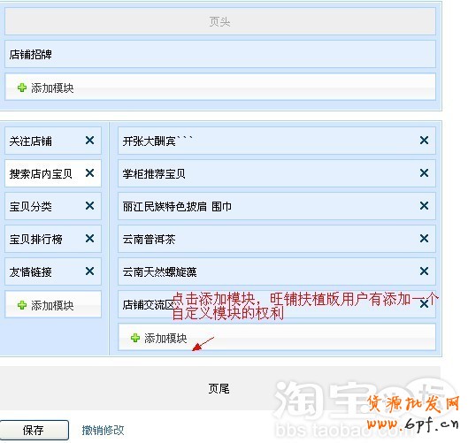468x443 pixels.
Task: Select the 页尾 footer section
Action: pyautogui.click(x=220, y=388)
